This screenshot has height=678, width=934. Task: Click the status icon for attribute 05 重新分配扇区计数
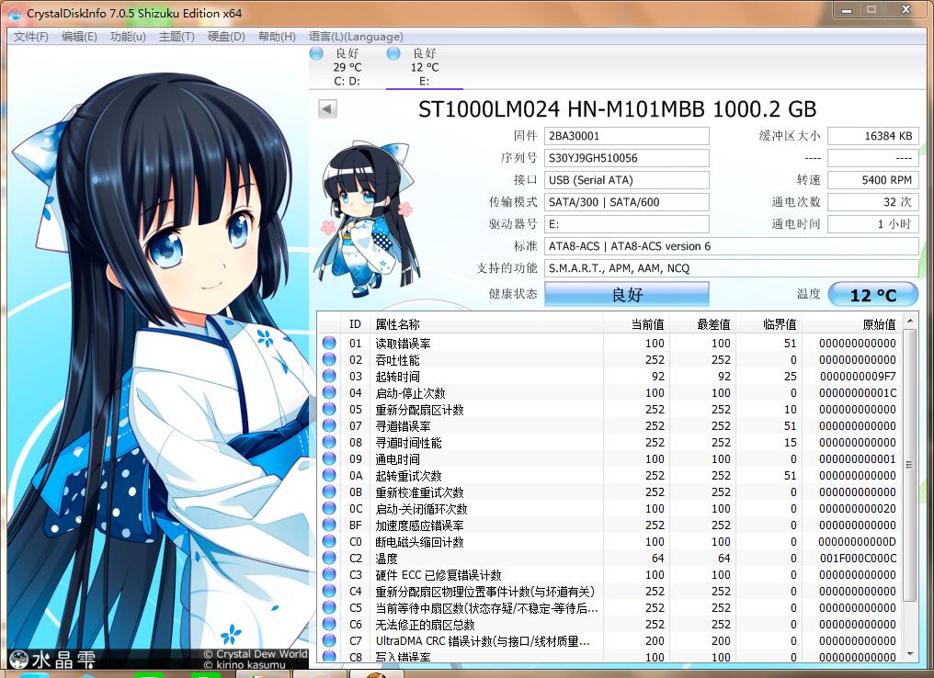(329, 409)
